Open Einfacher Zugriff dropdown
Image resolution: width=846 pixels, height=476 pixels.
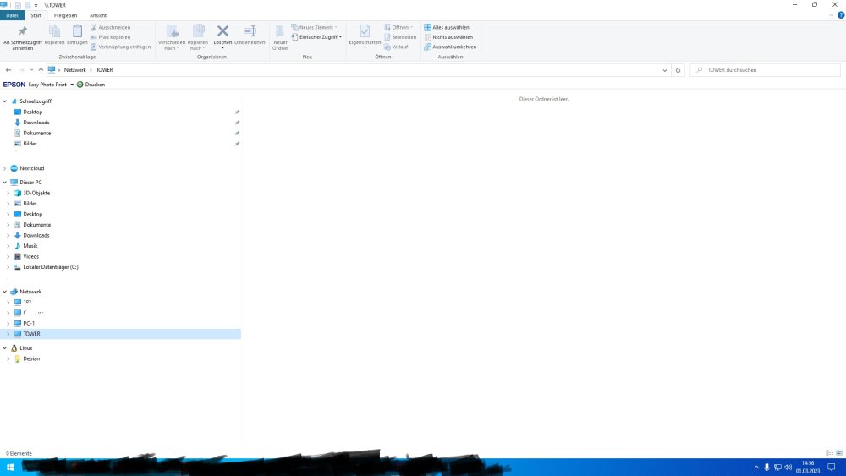click(x=316, y=36)
